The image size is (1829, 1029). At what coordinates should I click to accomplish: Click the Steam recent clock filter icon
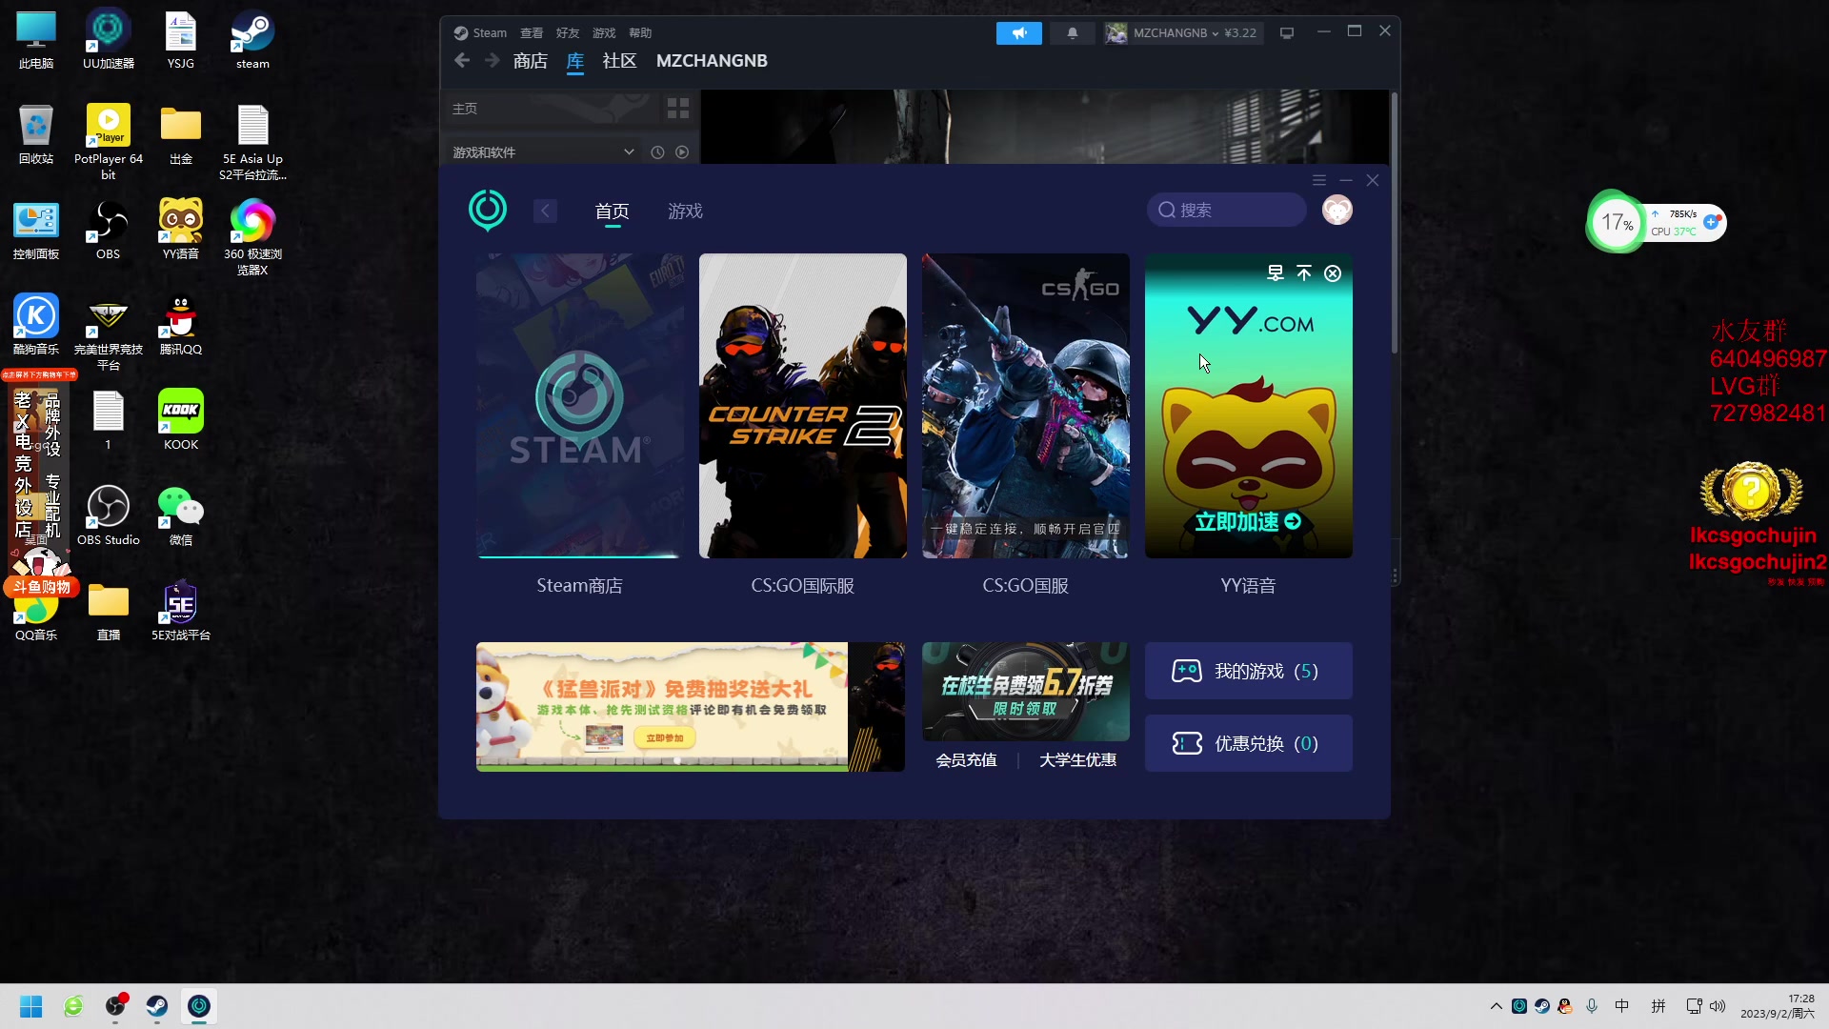coord(657,152)
